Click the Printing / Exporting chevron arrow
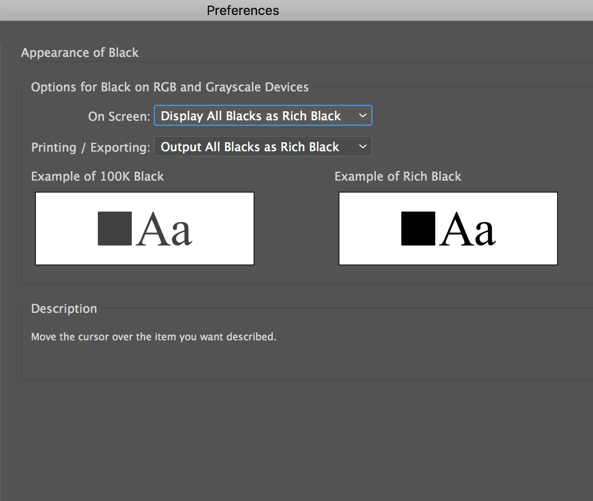This screenshot has height=501, width=593. tap(363, 147)
